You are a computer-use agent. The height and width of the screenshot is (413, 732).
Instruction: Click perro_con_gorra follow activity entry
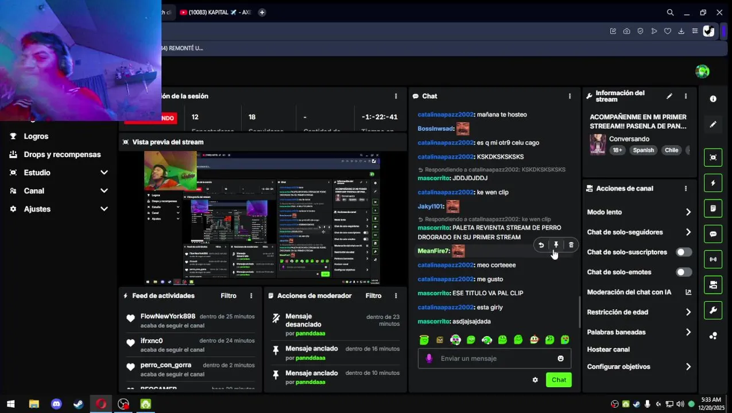coord(190,369)
